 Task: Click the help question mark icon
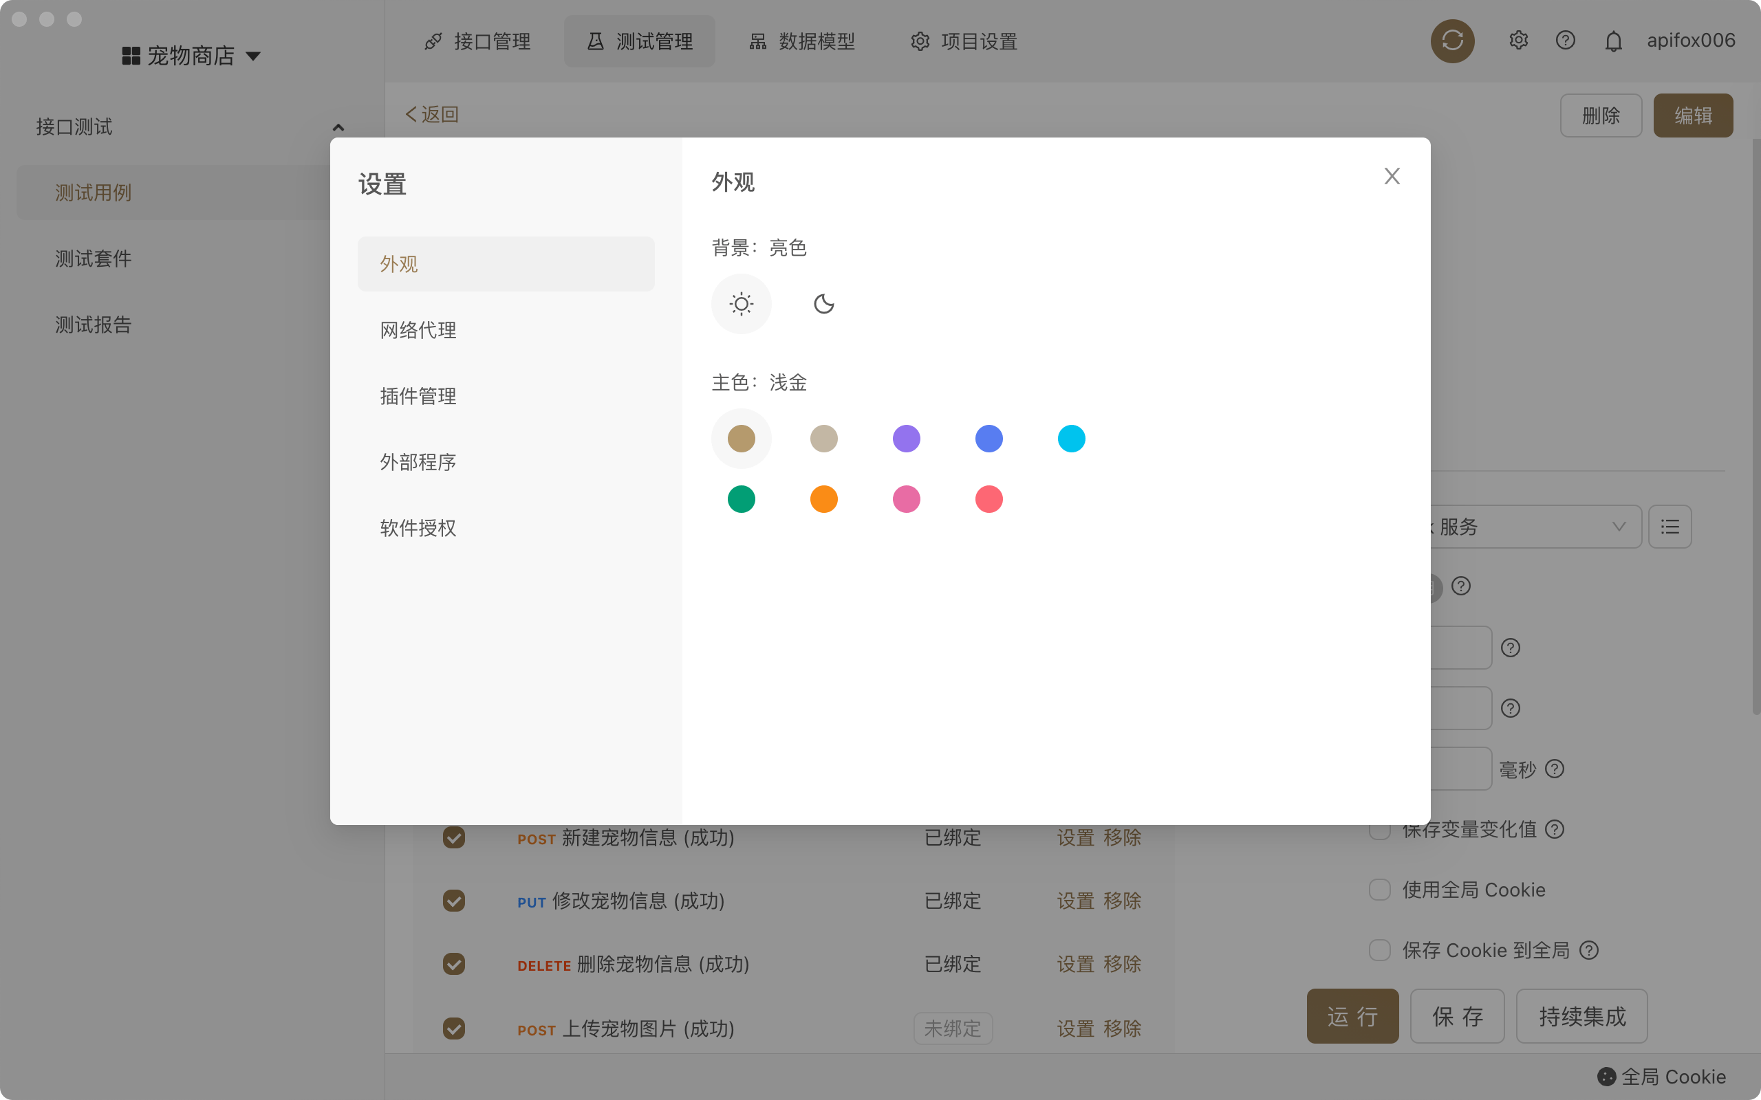pyautogui.click(x=1566, y=41)
